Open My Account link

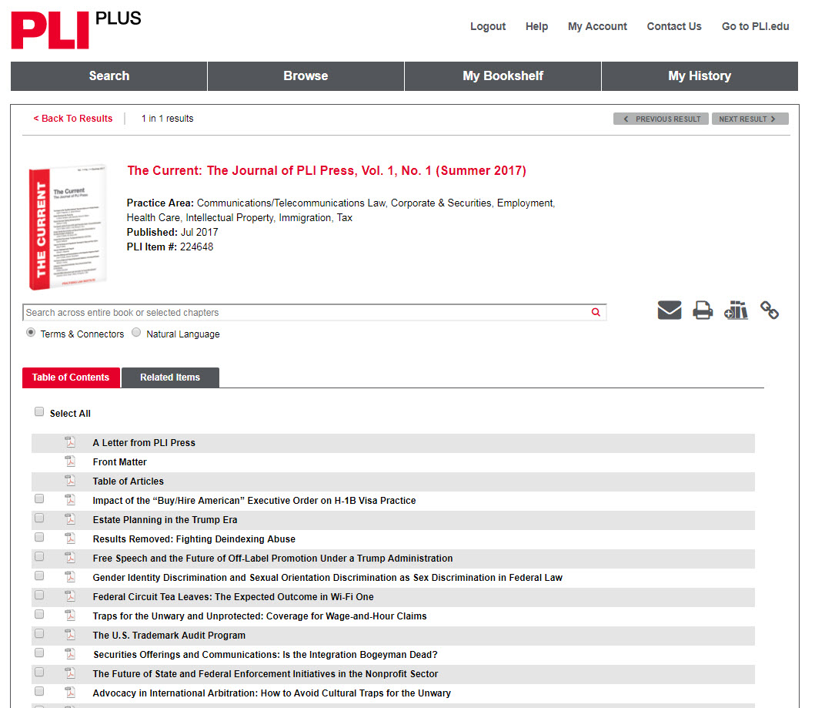[597, 26]
